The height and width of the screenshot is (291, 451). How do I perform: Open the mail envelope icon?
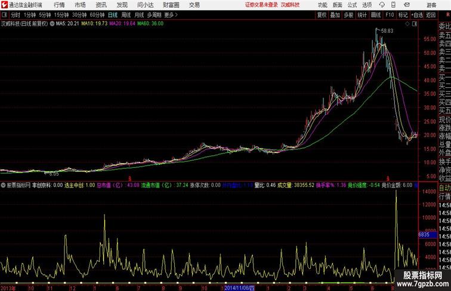[407, 5]
